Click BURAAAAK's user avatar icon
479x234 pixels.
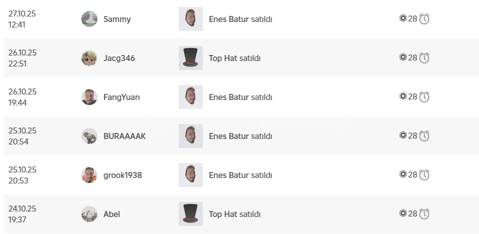click(89, 136)
